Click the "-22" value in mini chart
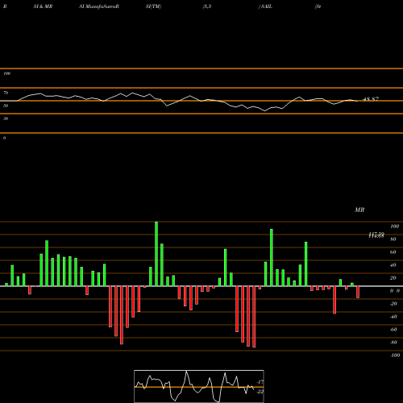Viewport: 403px width, 403px height. tap(260, 392)
